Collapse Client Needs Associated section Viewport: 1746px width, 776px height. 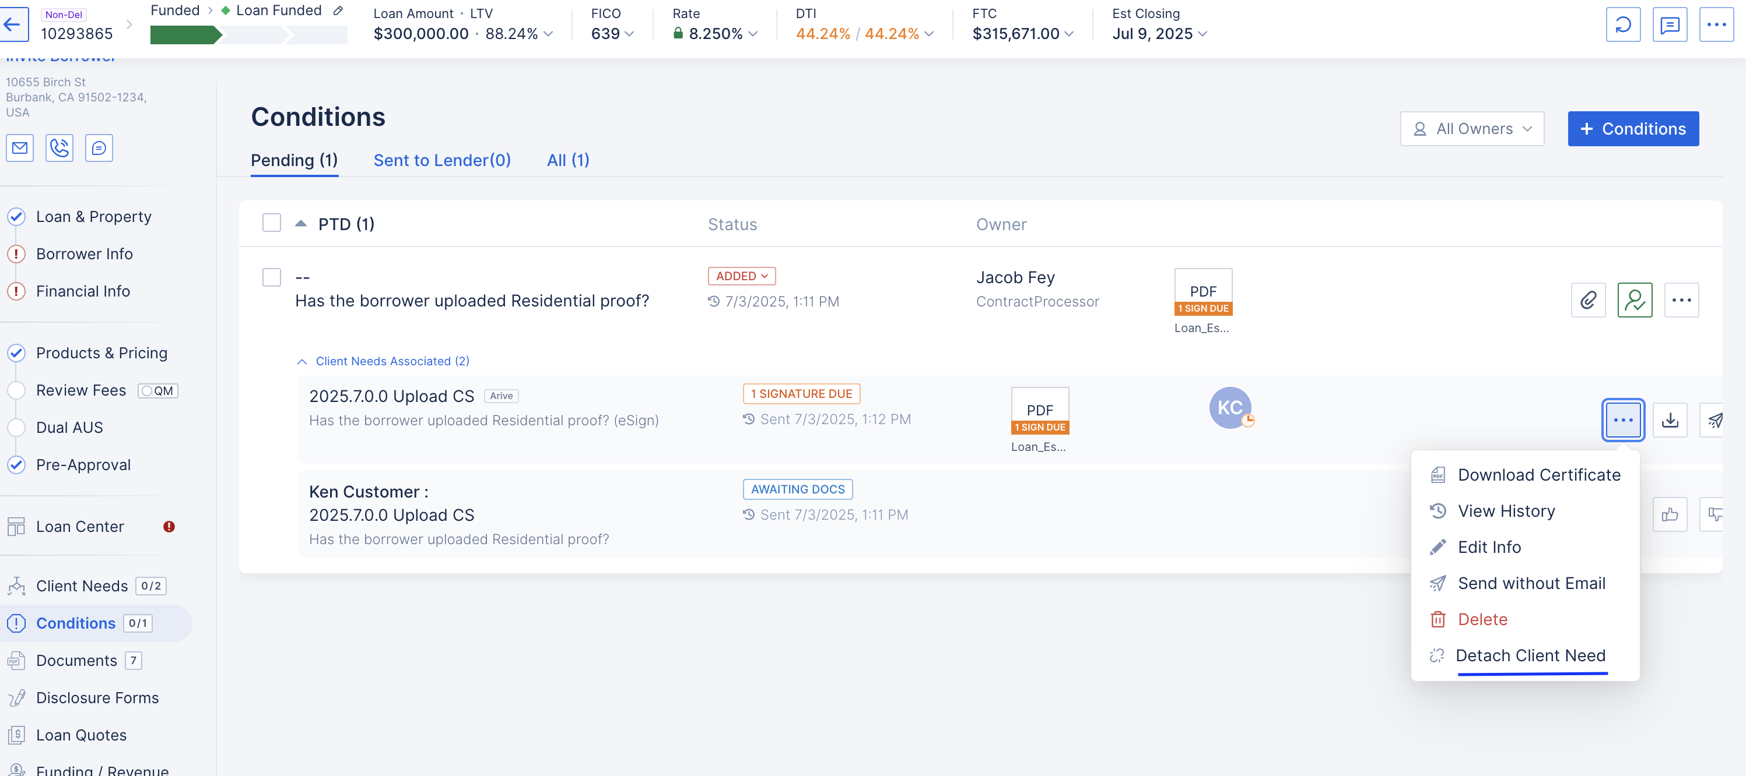tap(383, 361)
